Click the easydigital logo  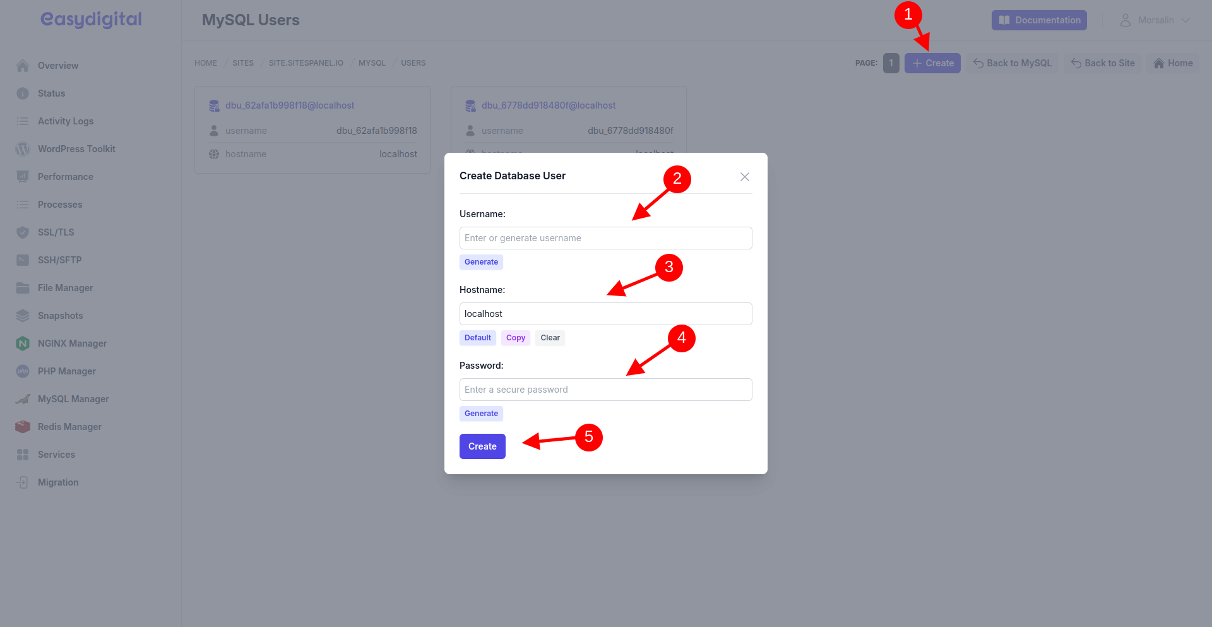tap(90, 19)
